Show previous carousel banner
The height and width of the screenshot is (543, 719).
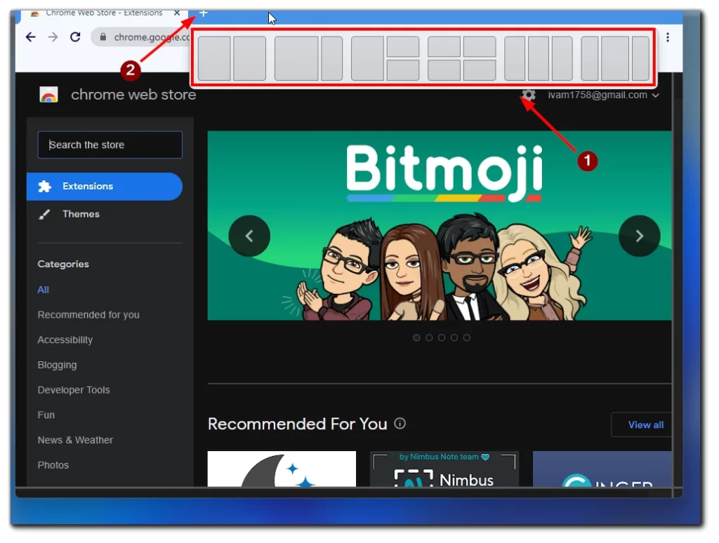tap(249, 236)
